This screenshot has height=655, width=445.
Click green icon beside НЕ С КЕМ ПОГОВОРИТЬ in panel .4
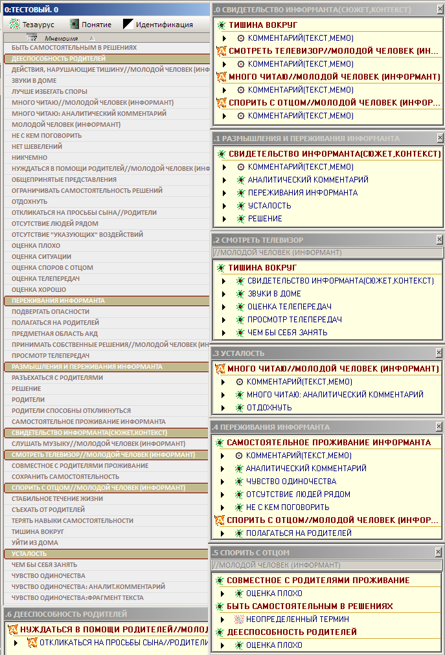tap(239, 507)
